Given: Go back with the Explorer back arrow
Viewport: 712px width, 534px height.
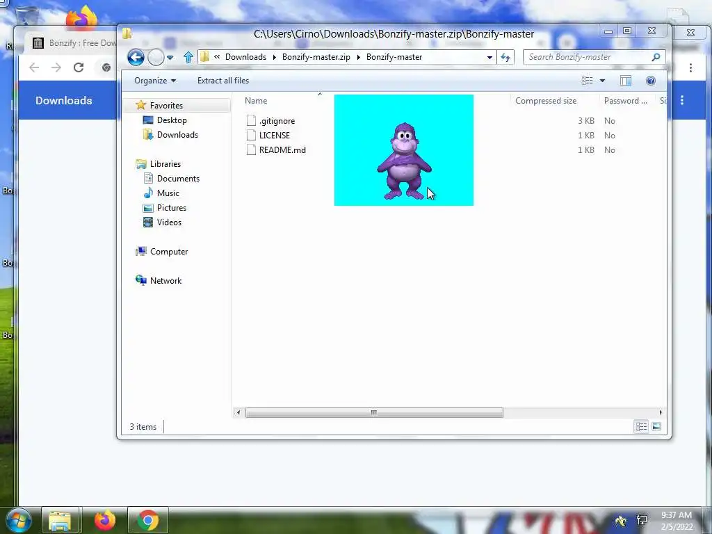Looking at the screenshot, I should click(136, 57).
